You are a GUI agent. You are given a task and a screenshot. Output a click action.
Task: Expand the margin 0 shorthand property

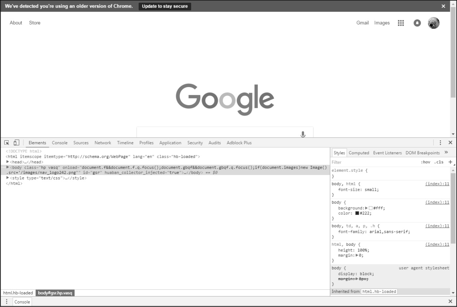click(357, 255)
